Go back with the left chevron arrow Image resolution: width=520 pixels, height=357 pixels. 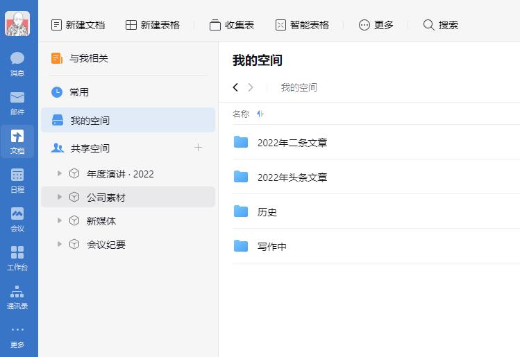(x=235, y=87)
